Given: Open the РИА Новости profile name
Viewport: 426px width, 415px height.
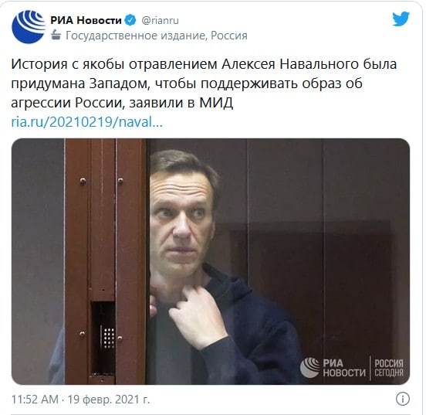Looking at the screenshot, I should (86, 20).
